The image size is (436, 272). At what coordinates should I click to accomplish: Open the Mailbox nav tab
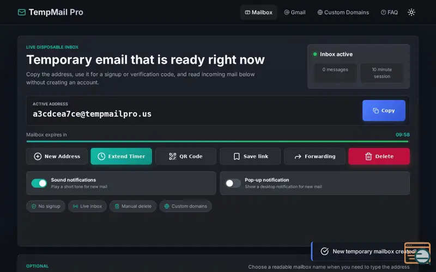point(258,12)
